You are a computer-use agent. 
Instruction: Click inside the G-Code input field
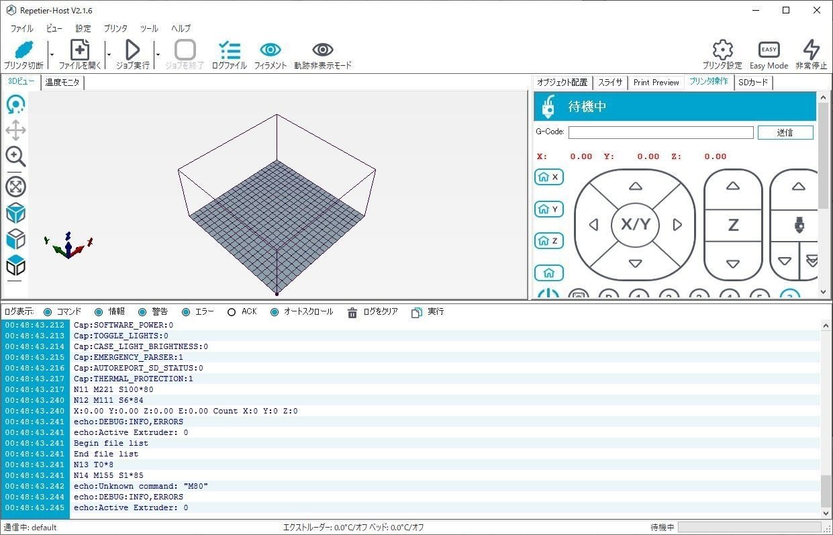[x=660, y=132]
